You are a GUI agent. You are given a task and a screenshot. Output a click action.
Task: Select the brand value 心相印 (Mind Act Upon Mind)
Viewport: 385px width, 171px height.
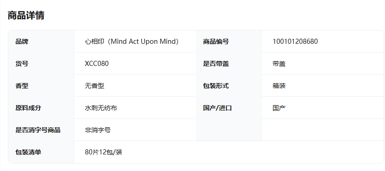tap(132, 41)
